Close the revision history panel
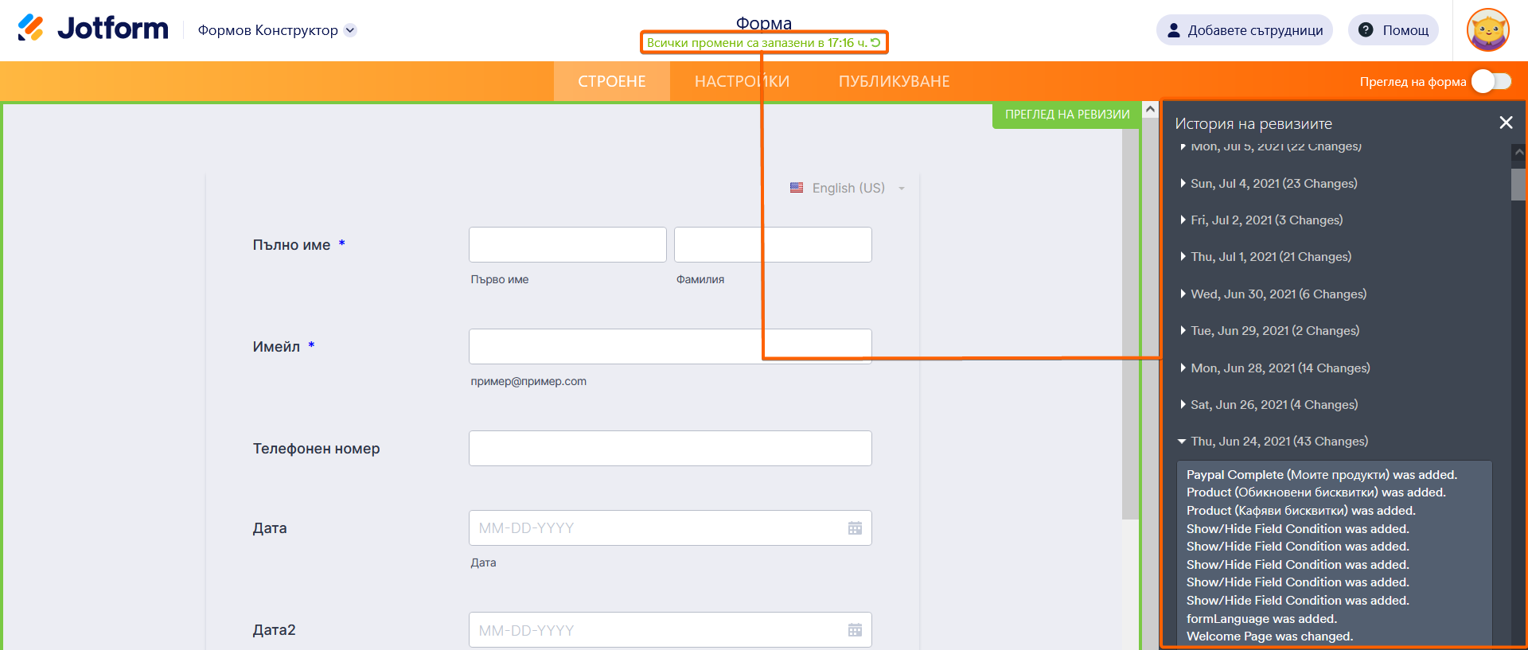Viewport: 1528px width, 650px height. point(1506,123)
